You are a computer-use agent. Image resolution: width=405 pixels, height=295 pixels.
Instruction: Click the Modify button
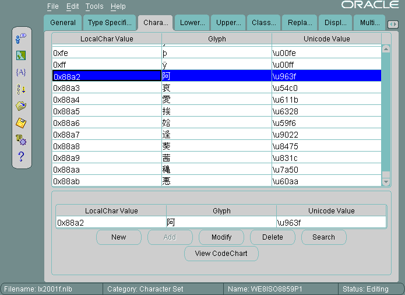pos(221,237)
